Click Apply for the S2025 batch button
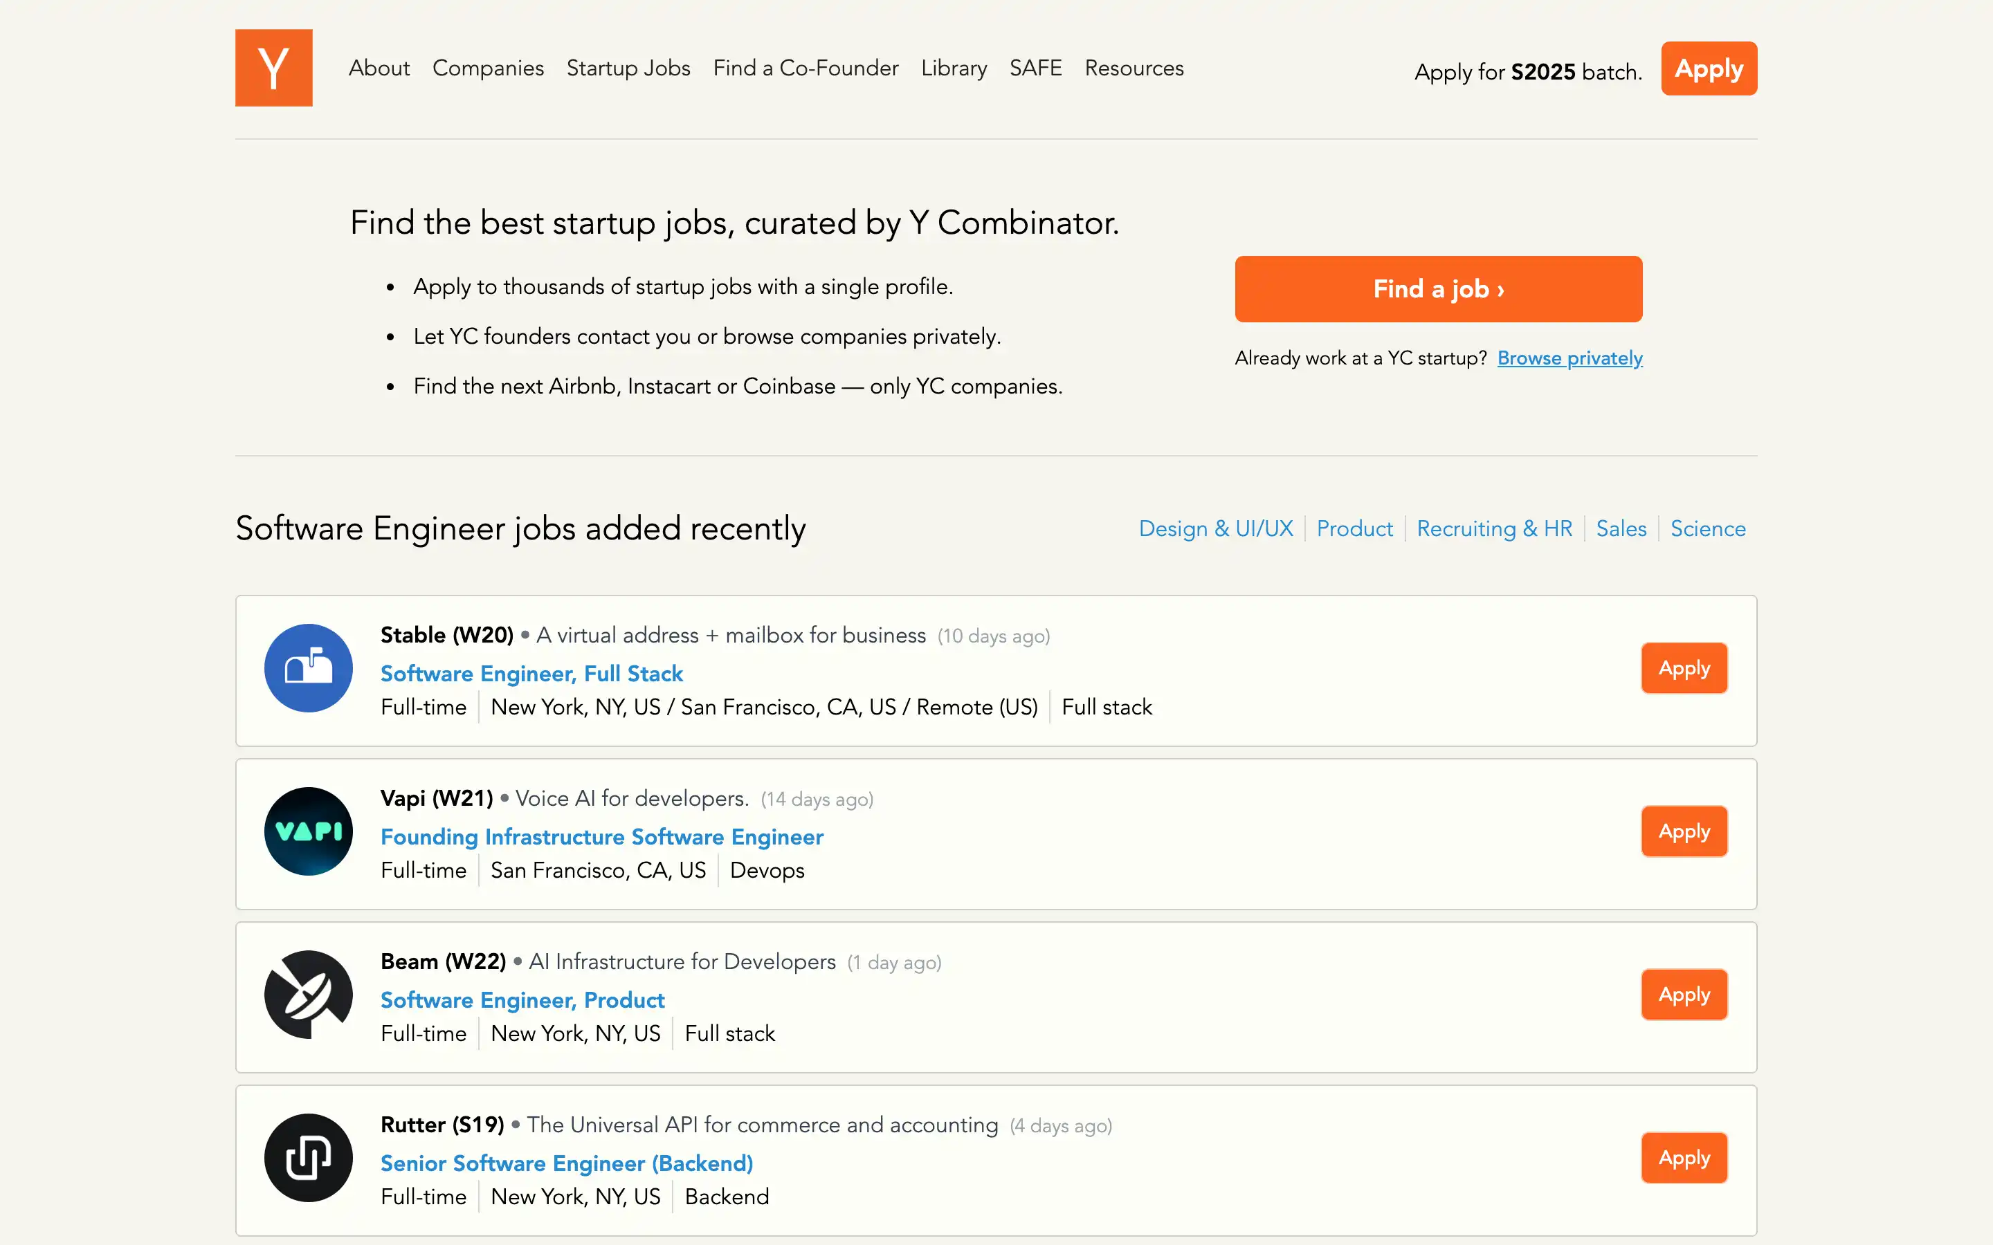Image resolution: width=1993 pixels, height=1245 pixels. (x=1709, y=68)
